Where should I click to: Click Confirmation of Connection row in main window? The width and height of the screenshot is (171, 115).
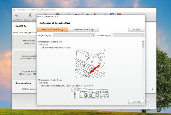pos(29,89)
